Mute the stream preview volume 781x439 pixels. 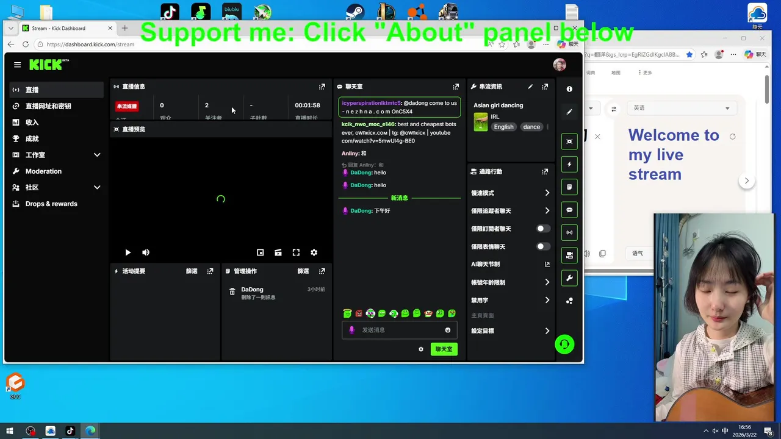click(146, 252)
